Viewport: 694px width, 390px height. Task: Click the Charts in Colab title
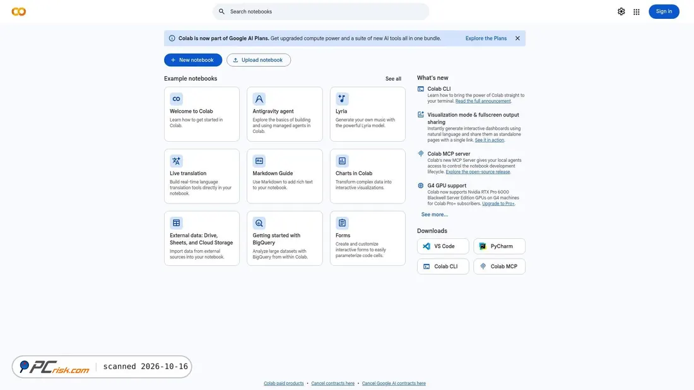coord(354,173)
